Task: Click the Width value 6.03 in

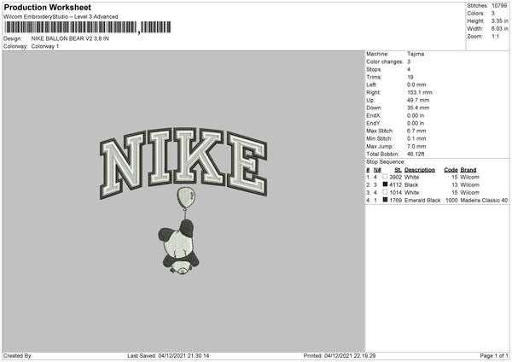Action: 499,29
